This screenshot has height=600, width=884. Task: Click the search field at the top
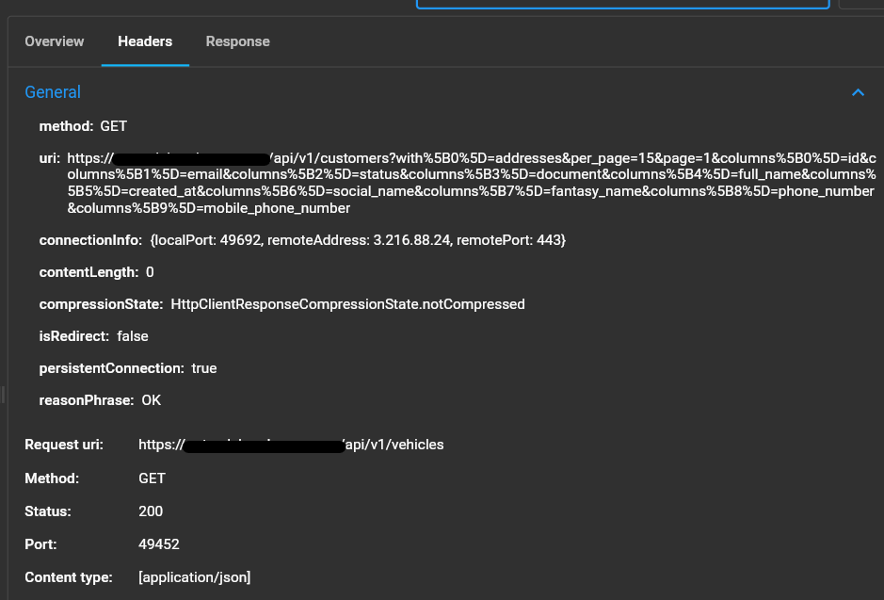pyautogui.click(x=621, y=5)
